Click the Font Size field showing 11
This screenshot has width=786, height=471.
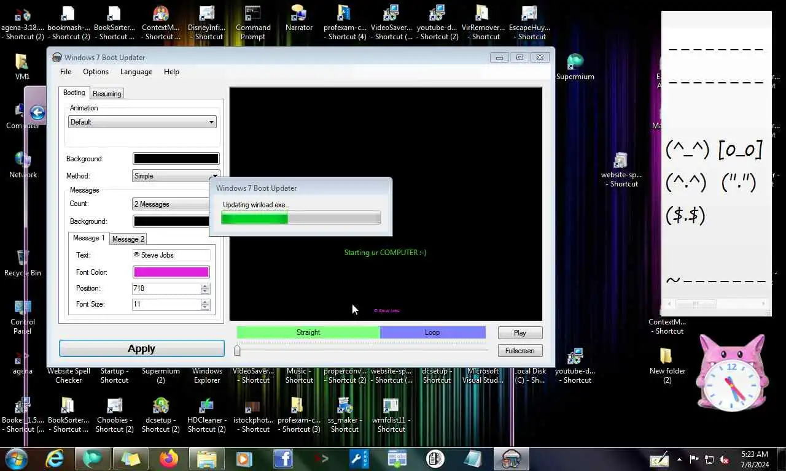tap(166, 304)
